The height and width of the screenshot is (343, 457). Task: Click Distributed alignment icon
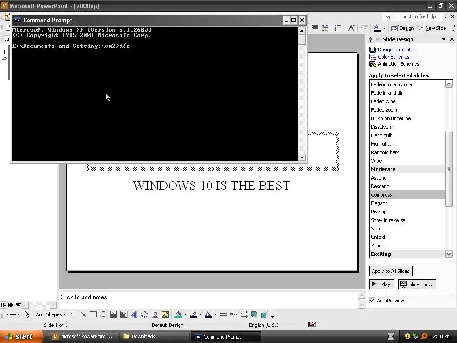pos(325,28)
